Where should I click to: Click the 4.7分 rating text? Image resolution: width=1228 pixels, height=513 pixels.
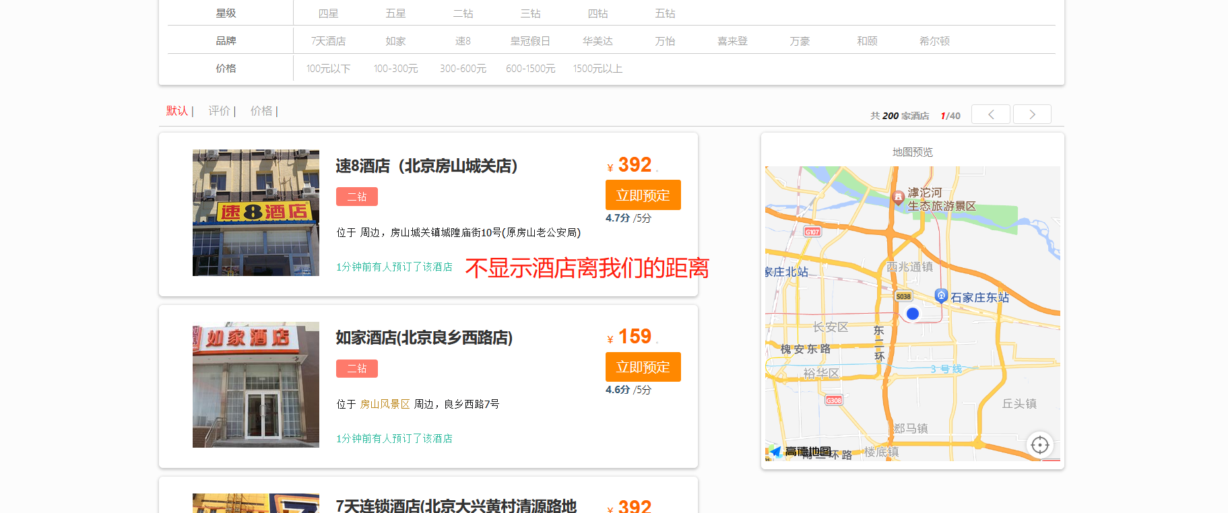[x=618, y=218]
